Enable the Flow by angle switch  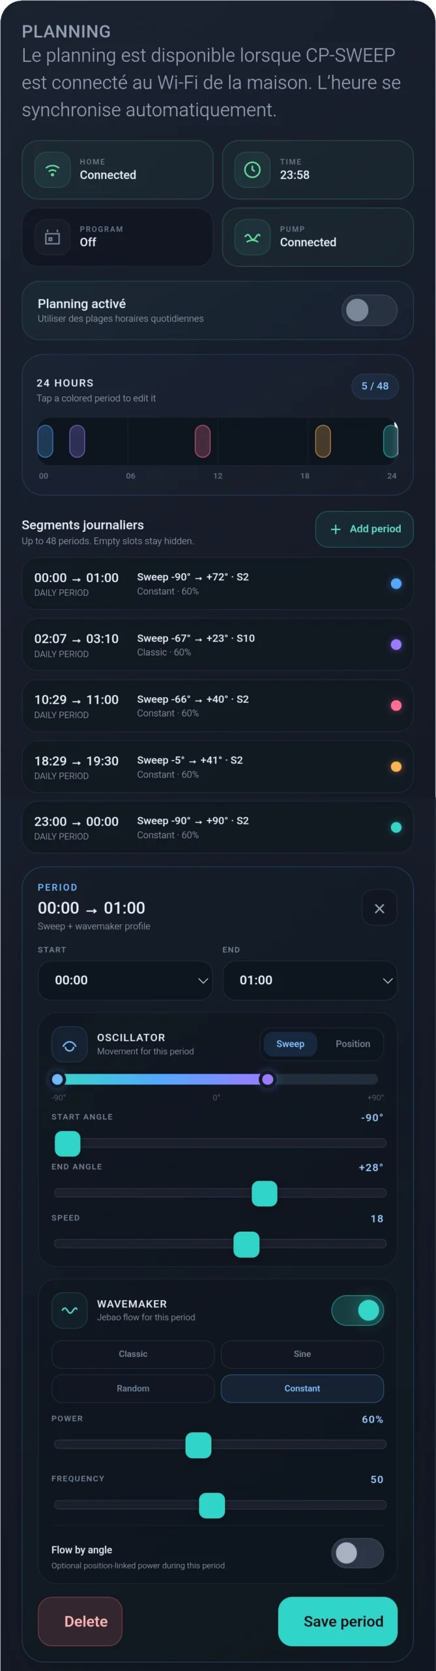click(358, 1553)
